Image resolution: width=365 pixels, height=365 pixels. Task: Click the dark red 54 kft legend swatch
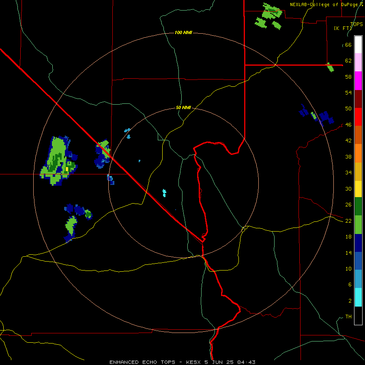[358, 99]
